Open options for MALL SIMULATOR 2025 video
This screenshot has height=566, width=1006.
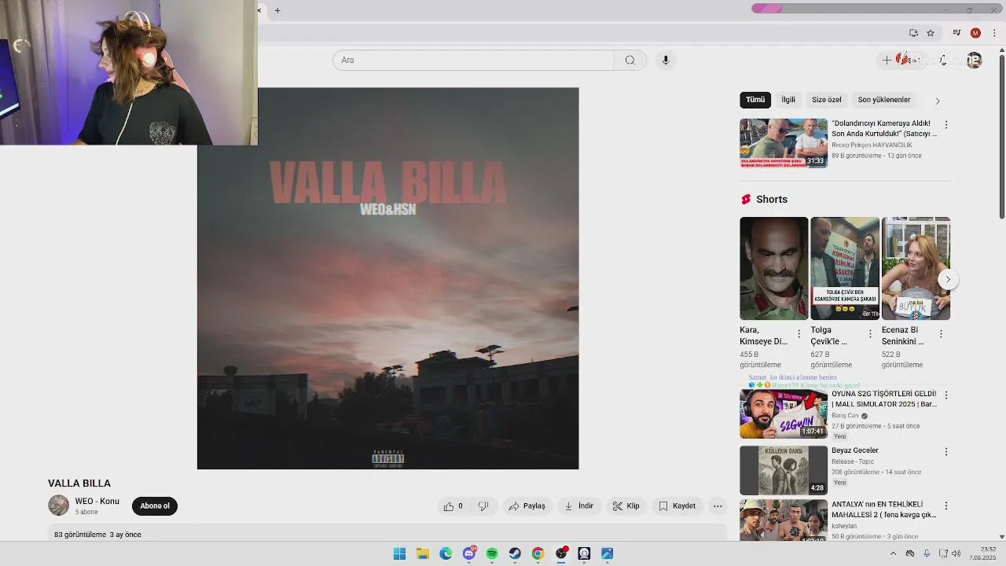click(946, 395)
